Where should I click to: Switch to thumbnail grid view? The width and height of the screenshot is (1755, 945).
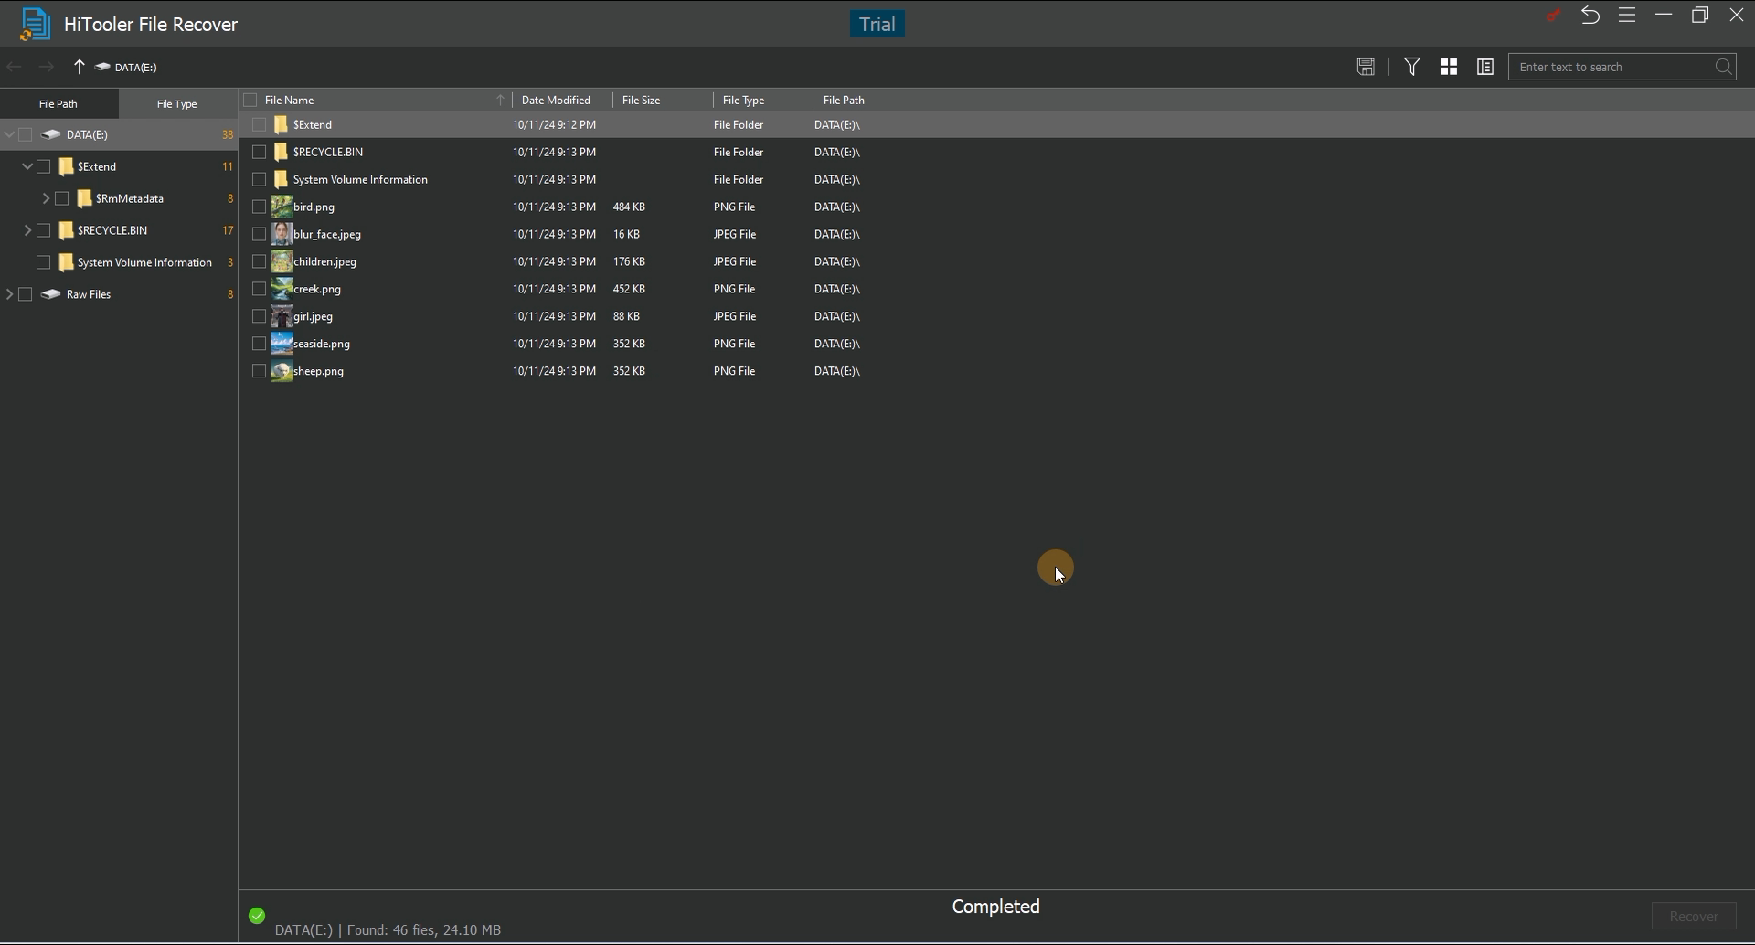1448,66
